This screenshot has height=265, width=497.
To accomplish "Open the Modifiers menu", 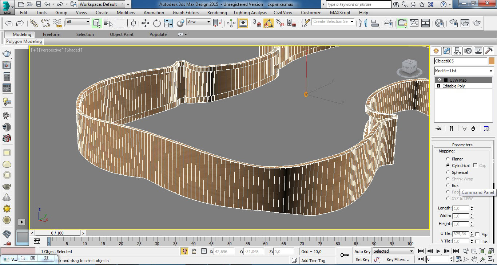I will (126, 12).
